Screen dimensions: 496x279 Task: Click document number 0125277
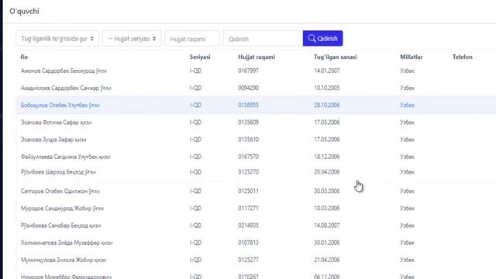(x=248, y=260)
